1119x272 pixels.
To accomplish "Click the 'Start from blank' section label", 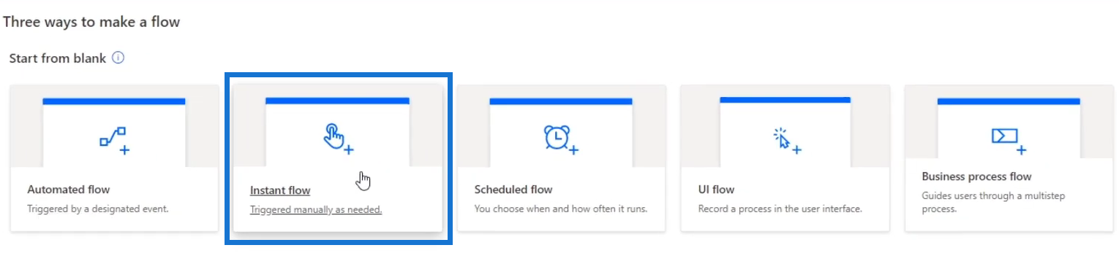I will coord(58,58).
